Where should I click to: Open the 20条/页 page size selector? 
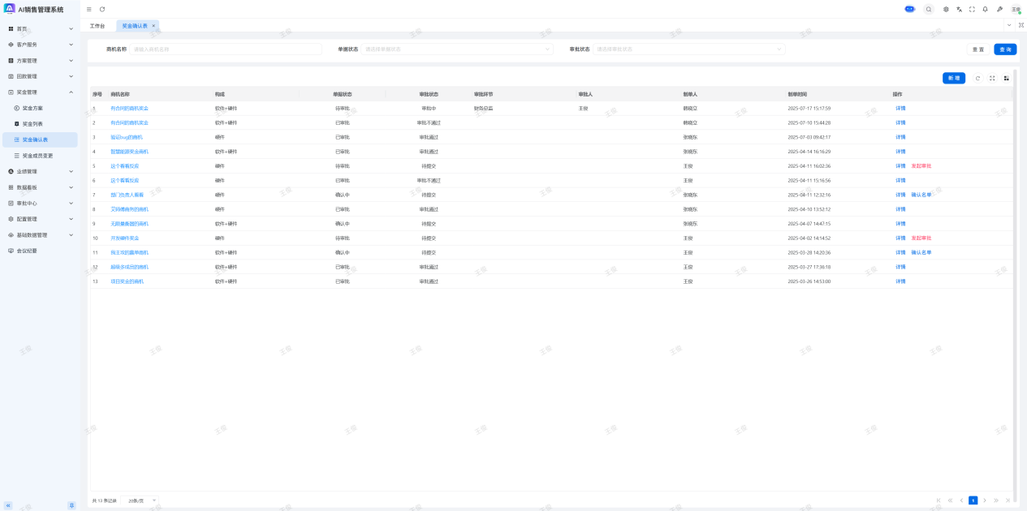click(x=142, y=500)
